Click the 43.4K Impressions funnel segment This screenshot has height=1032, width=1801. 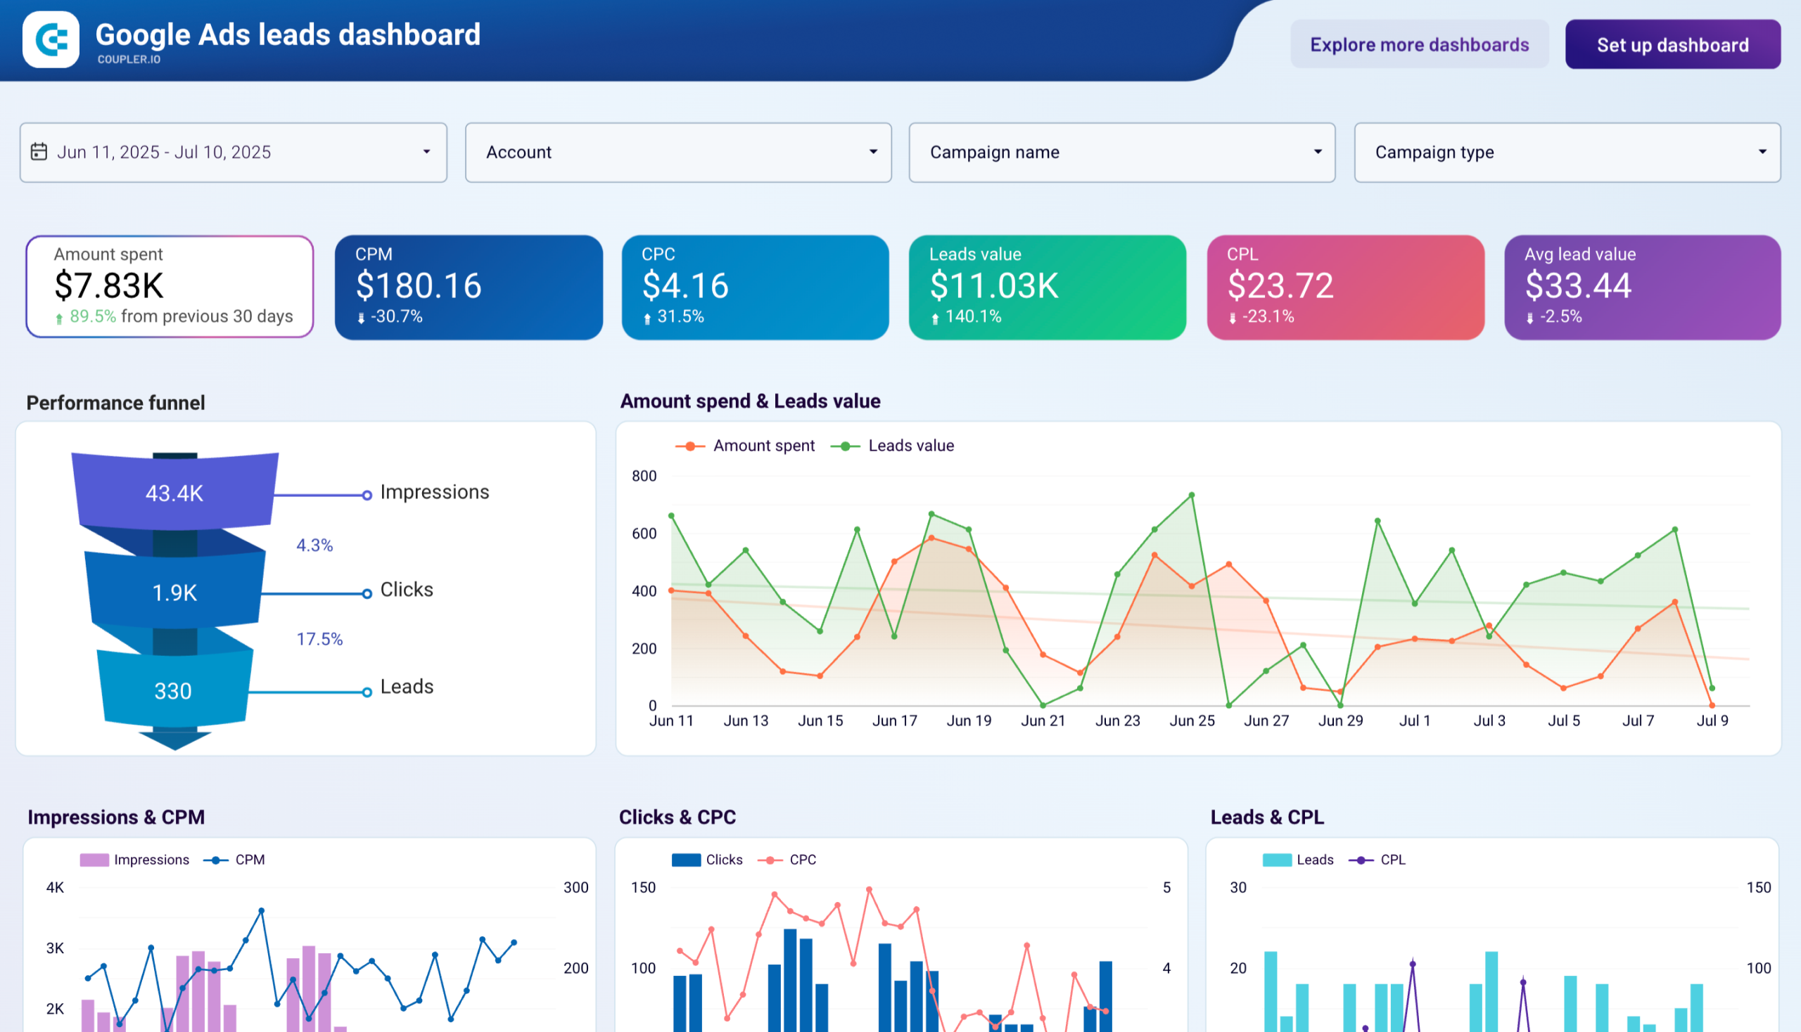pyautogui.click(x=173, y=491)
